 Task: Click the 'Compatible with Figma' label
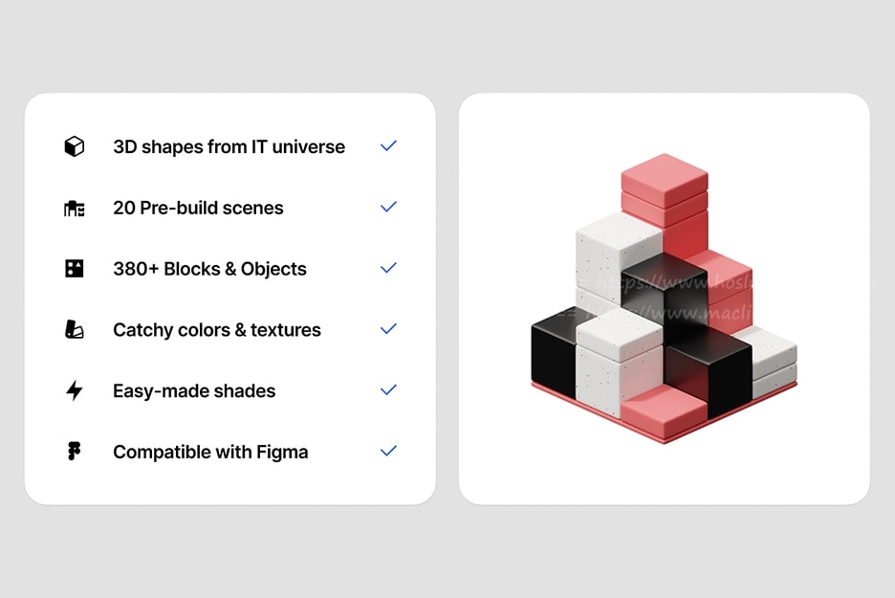point(210,453)
